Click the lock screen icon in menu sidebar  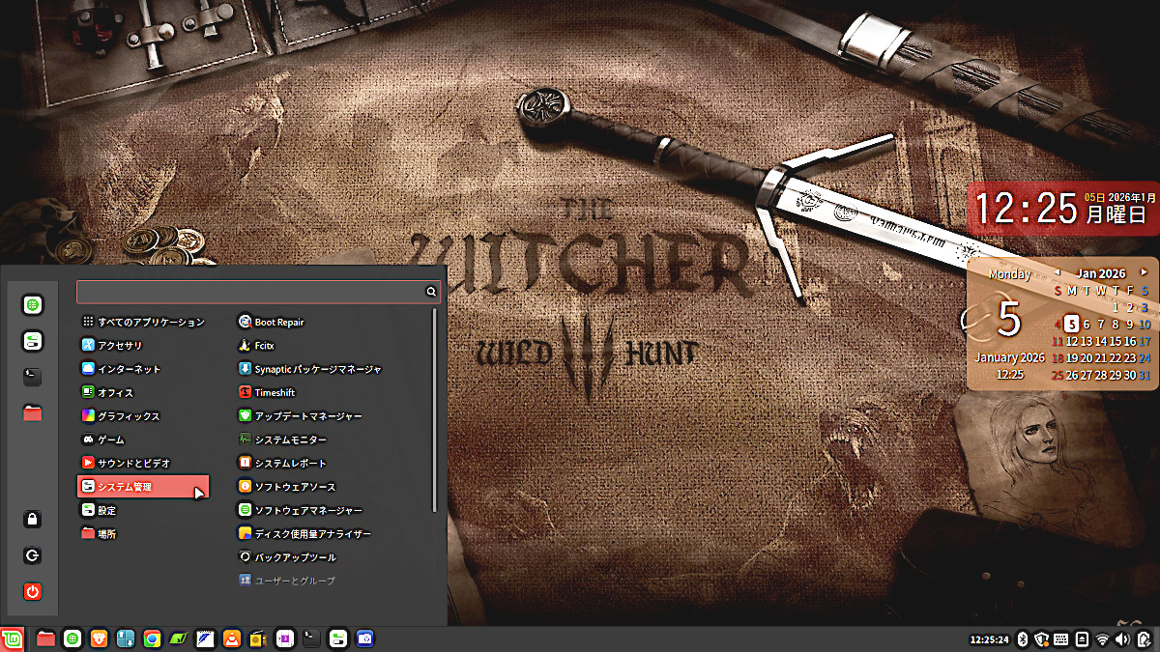pos(33,520)
